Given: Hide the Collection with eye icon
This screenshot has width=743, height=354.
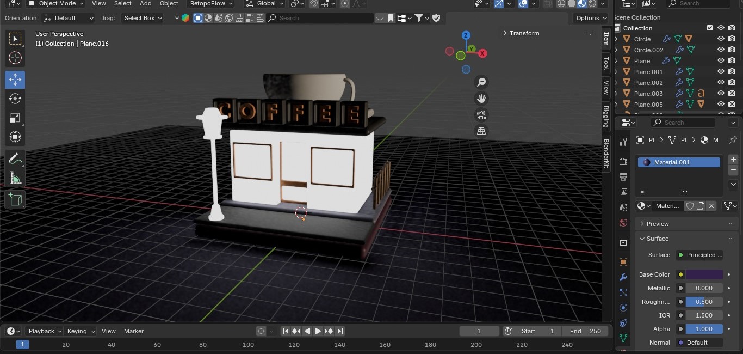Looking at the screenshot, I should [x=721, y=28].
